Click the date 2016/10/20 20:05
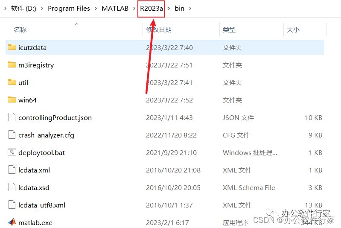The width and height of the screenshot is (341, 228). click(173, 187)
